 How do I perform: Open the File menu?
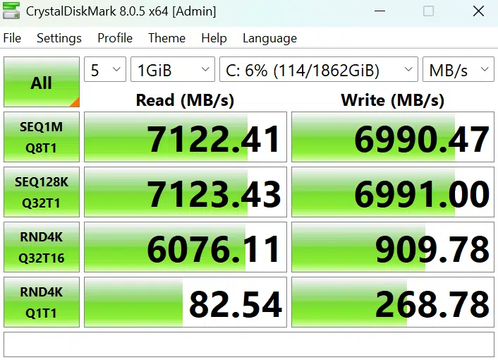(12, 38)
